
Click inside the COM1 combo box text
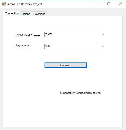(x=49, y=34)
